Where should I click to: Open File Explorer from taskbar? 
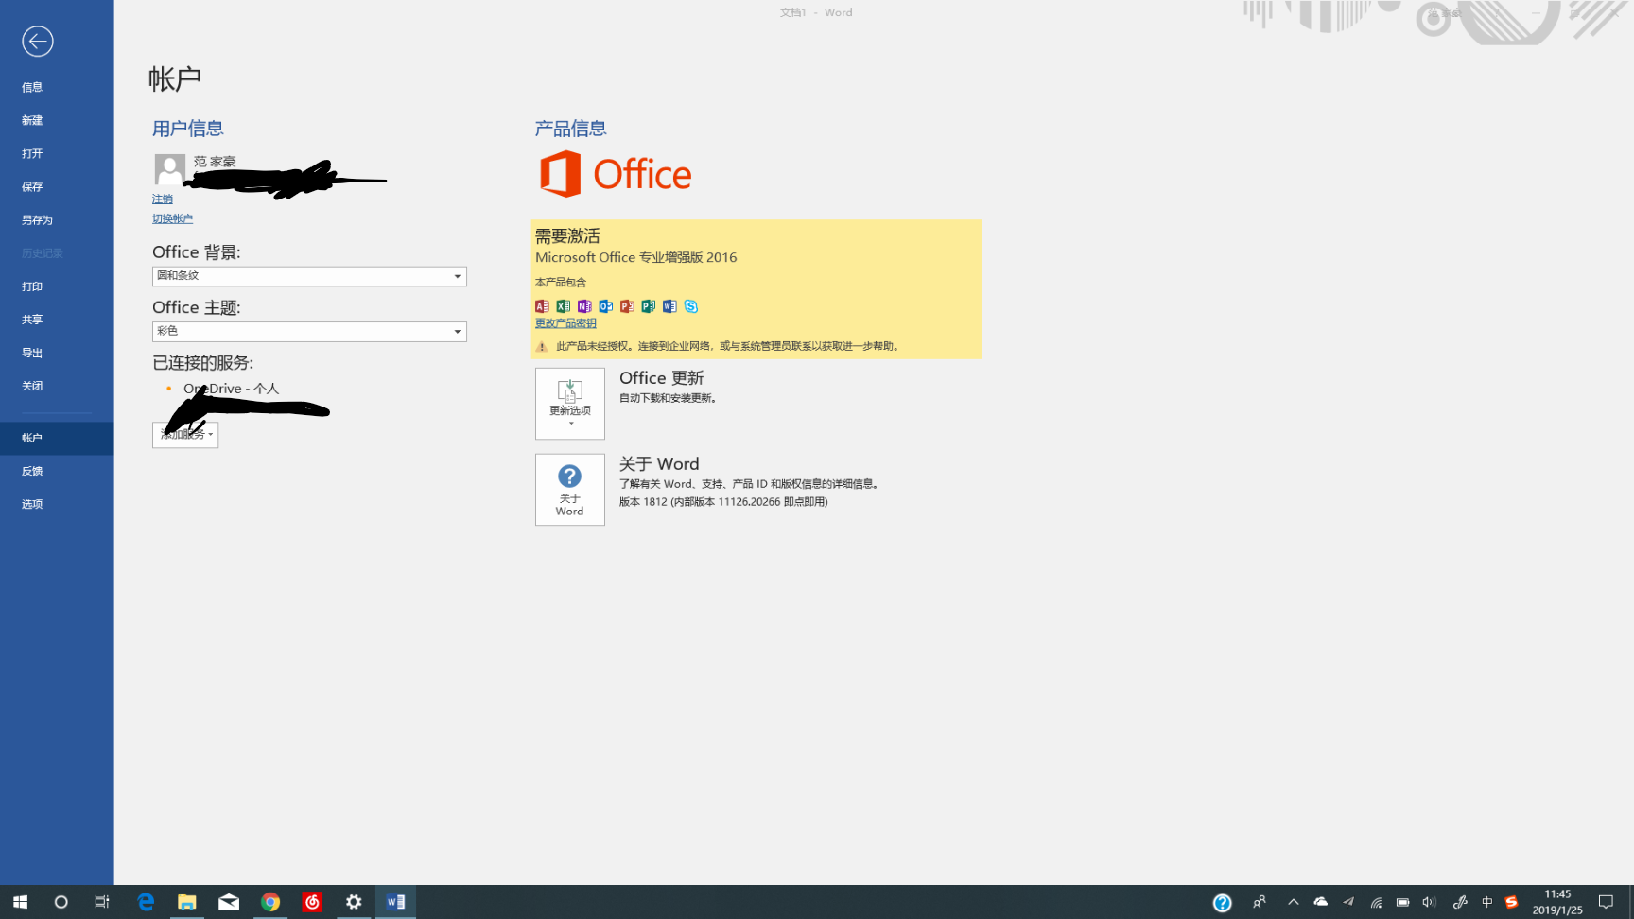[187, 902]
